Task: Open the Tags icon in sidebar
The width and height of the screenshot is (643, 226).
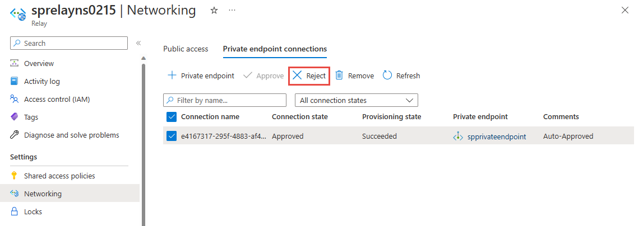Action: 15,117
